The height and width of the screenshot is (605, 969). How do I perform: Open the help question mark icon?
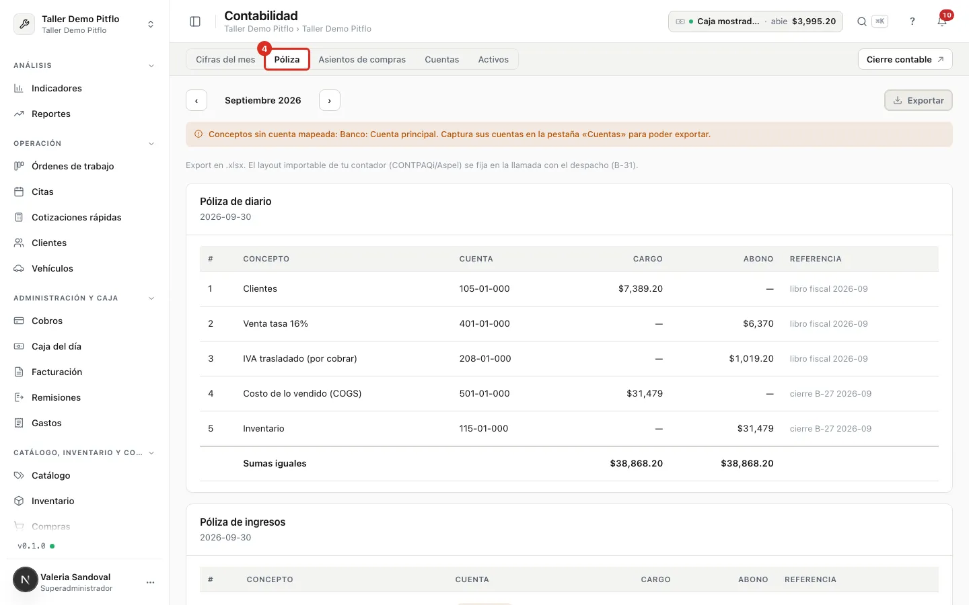pyautogui.click(x=912, y=22)
